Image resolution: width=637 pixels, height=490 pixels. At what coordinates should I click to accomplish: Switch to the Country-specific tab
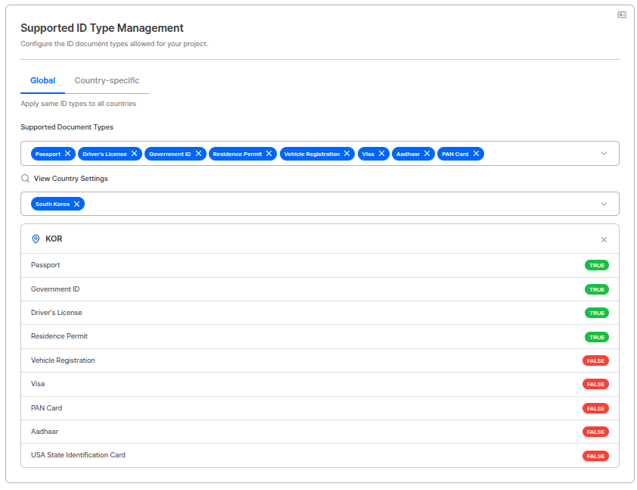107,80
